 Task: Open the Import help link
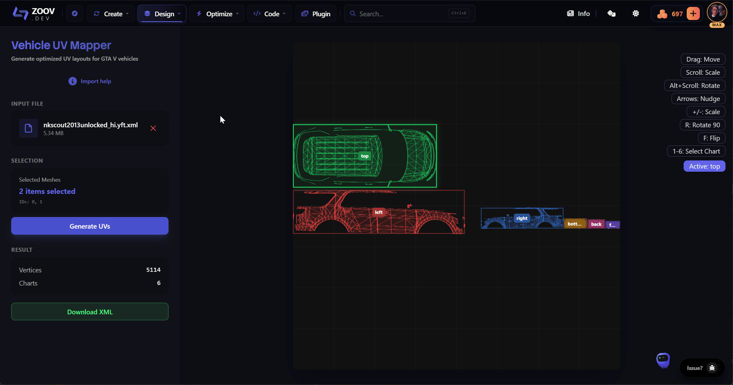tap(96, 81)
